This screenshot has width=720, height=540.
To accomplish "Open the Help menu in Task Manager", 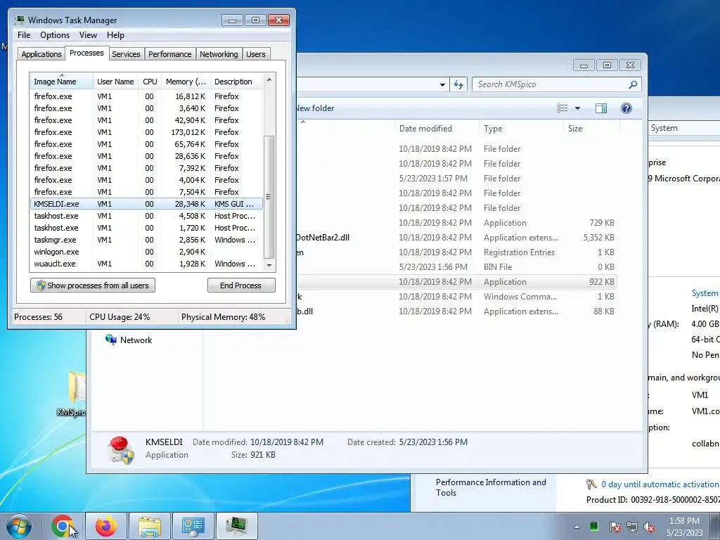I will [115, 35].
